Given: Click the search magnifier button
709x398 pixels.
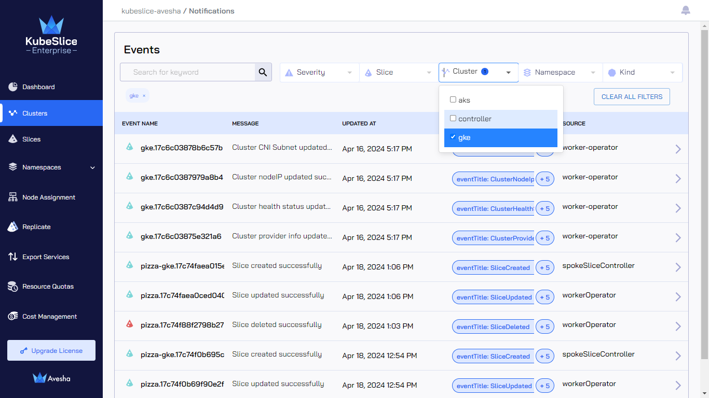Looking at the screenshot, I should click(263, 73).
